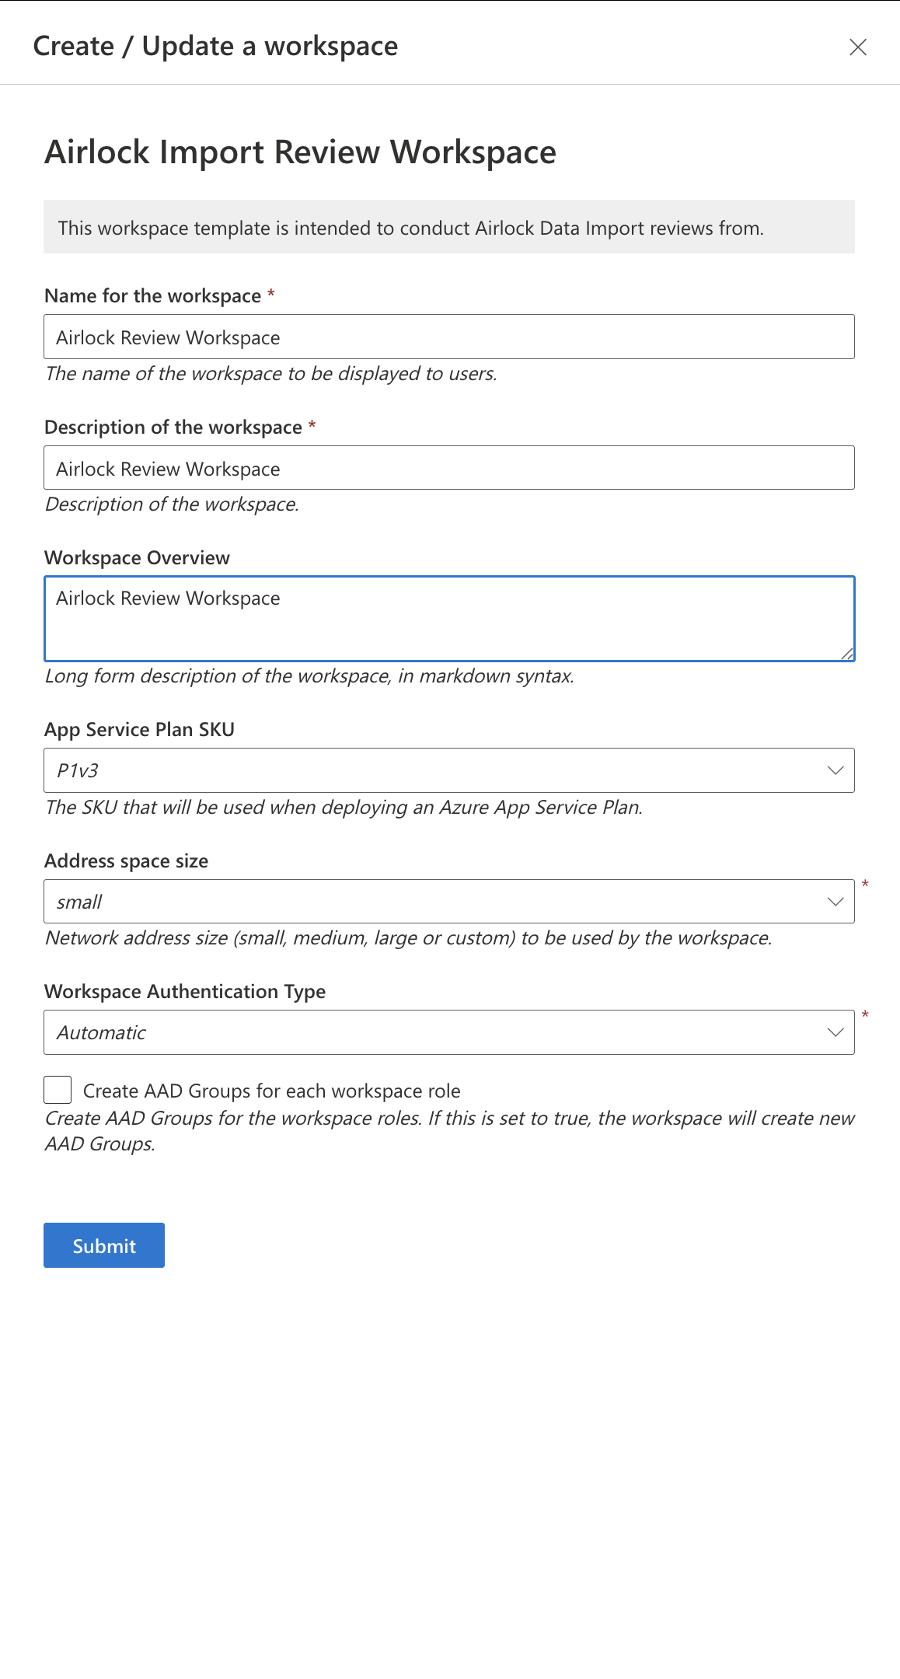Click inside the Workspace Overview text area

pyautogui.click(x=448, y=619)
